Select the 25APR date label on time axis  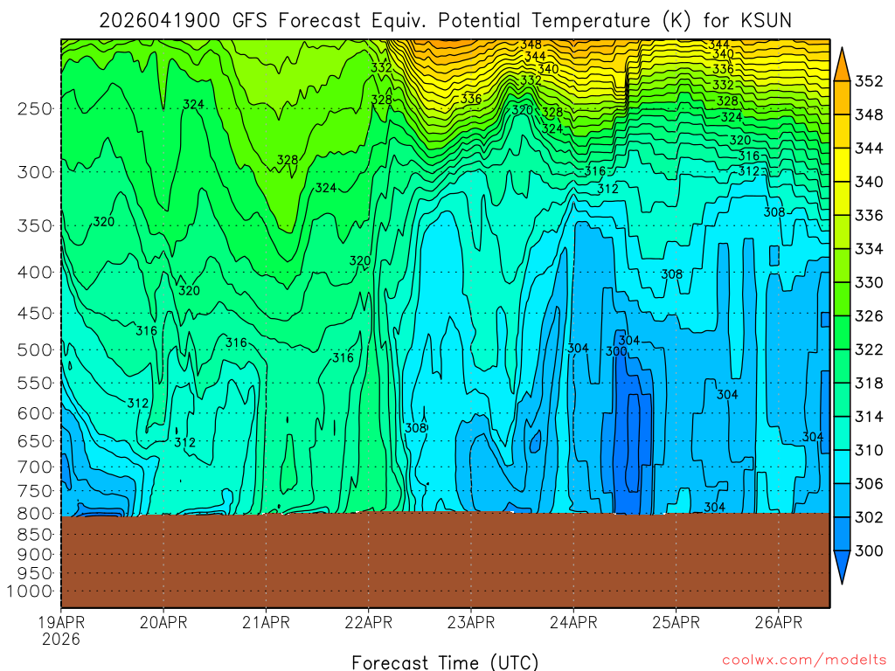pyautogui.click(x=676, y=622)
